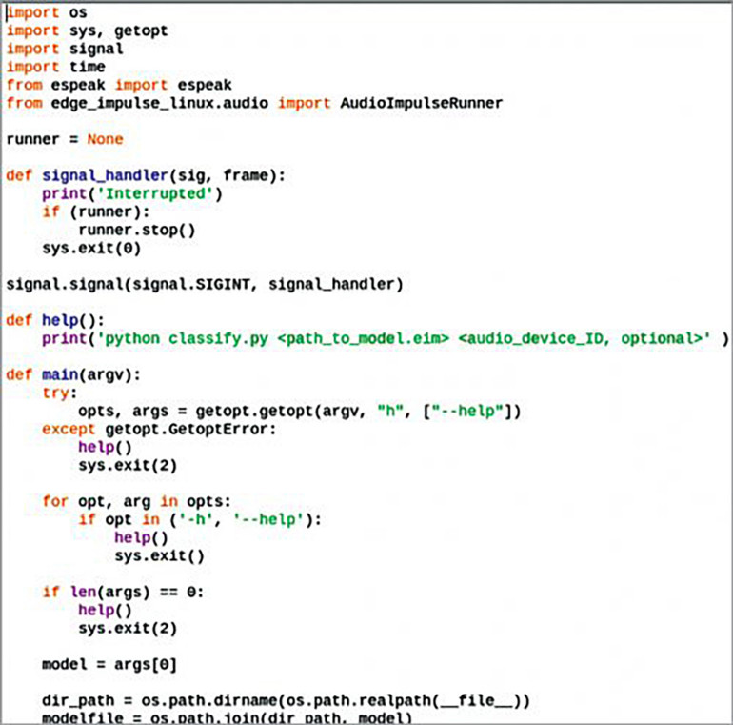The image size is (733, 725).
Task: Click the 'model = args[0]' assignment
Action: pos(109,664)
